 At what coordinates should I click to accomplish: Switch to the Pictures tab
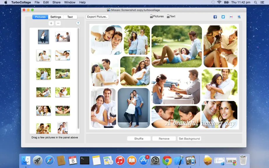40,17
